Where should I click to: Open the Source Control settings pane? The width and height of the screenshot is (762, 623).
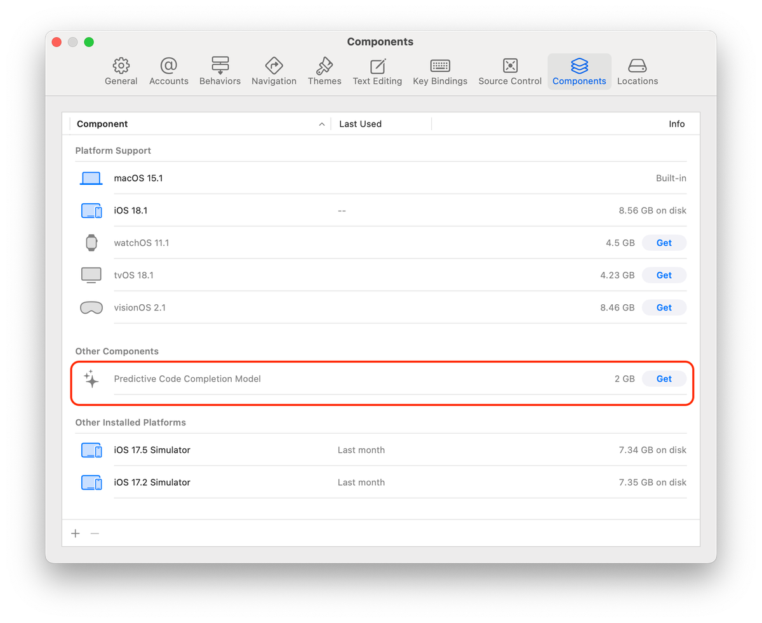pos(509,70)
